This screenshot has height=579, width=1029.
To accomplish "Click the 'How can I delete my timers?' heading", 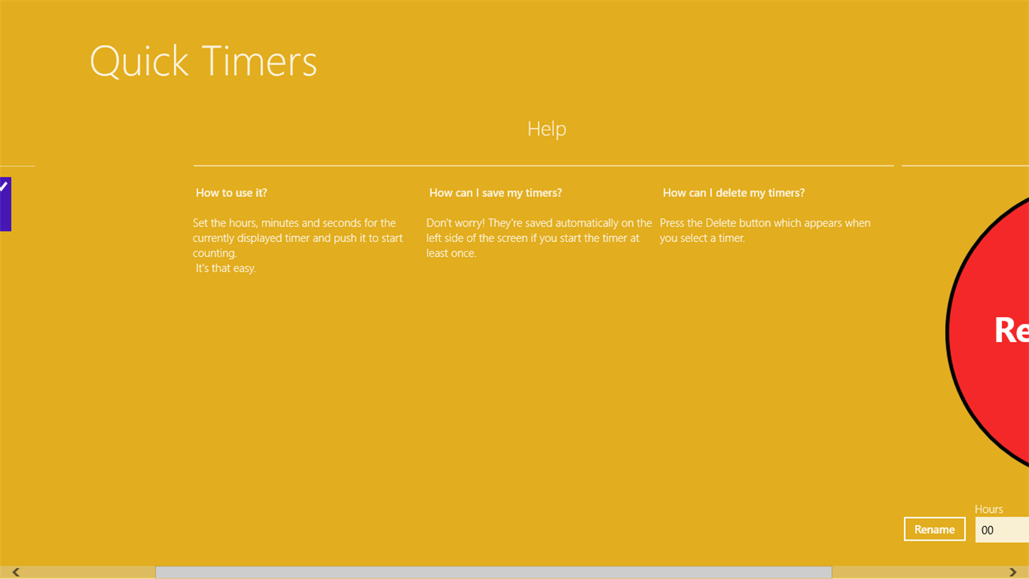I will (x=733, y=192).
